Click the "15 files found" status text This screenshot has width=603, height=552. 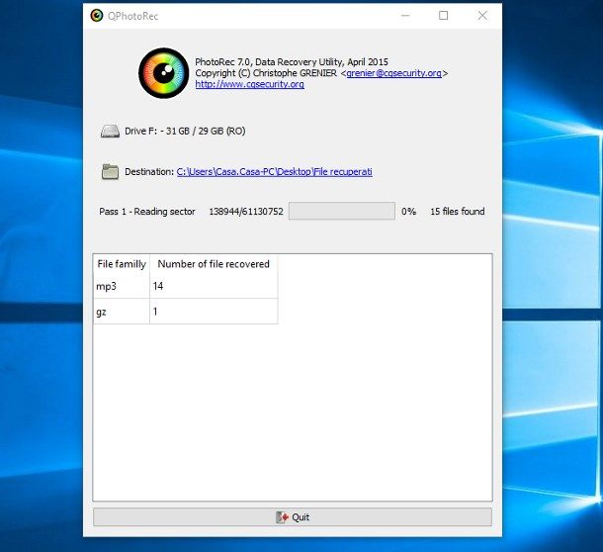[458, 212]
